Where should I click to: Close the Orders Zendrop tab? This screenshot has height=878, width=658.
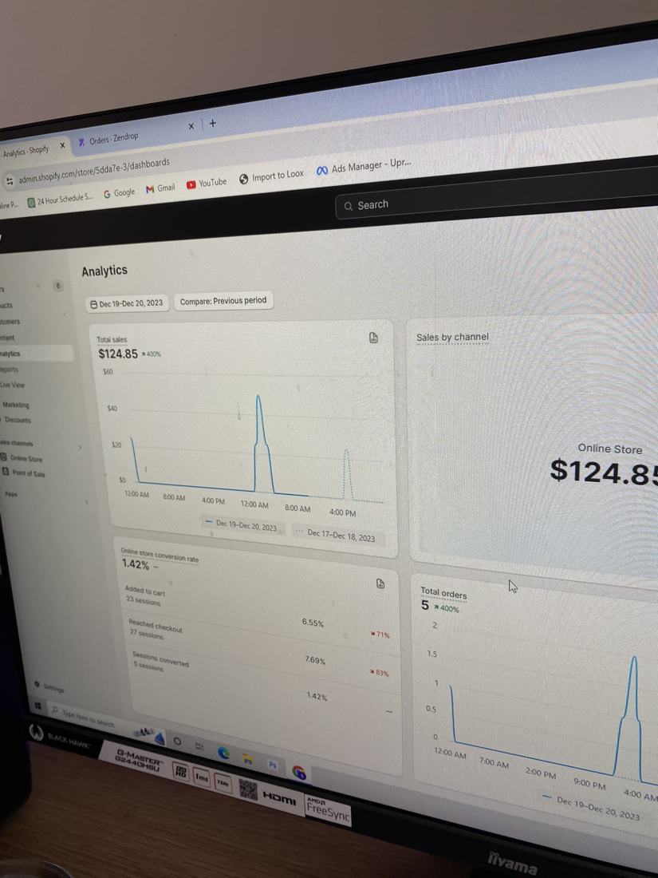191,127
